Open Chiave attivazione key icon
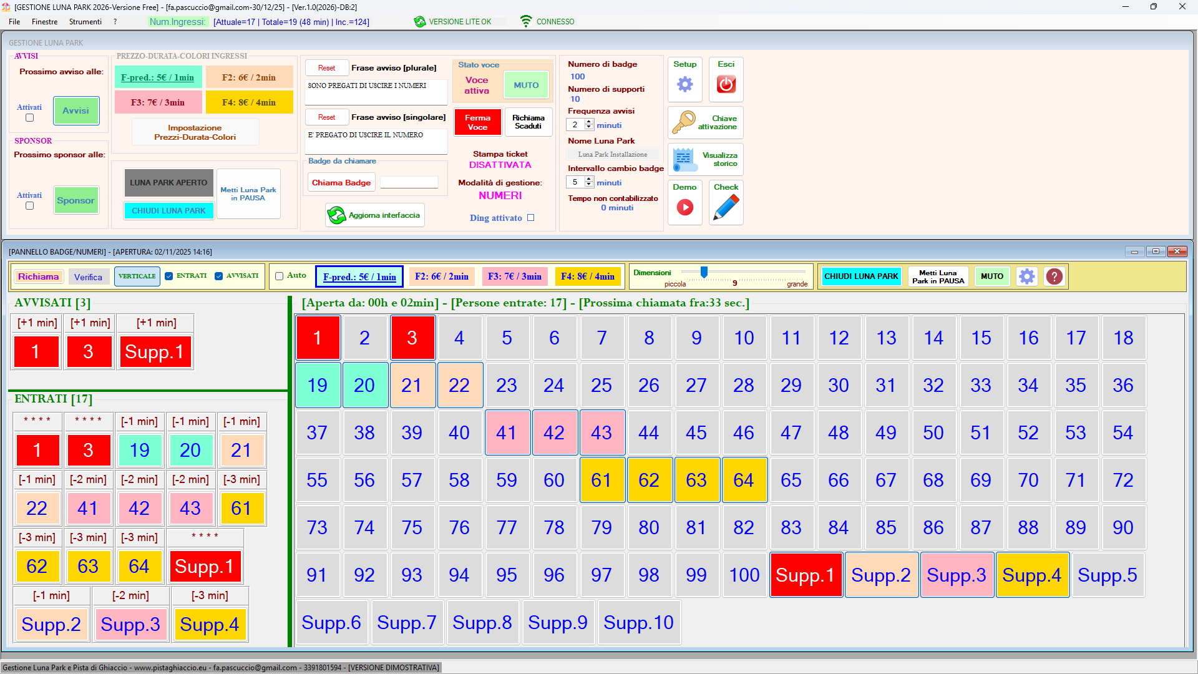 [684, 122]
